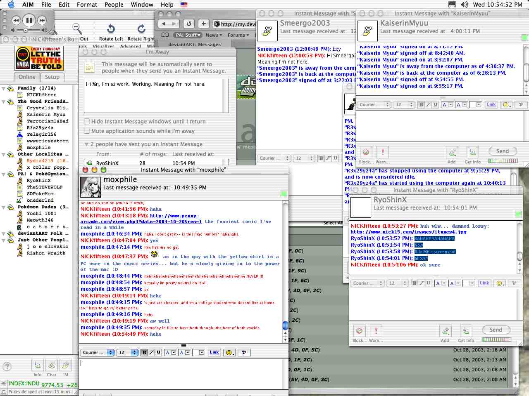
Task: Switch to the Setup tab in Buddy List
Action: (52, 77)
